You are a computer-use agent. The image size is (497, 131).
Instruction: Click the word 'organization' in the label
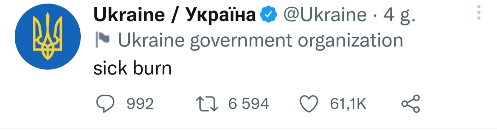pos(351,41)
